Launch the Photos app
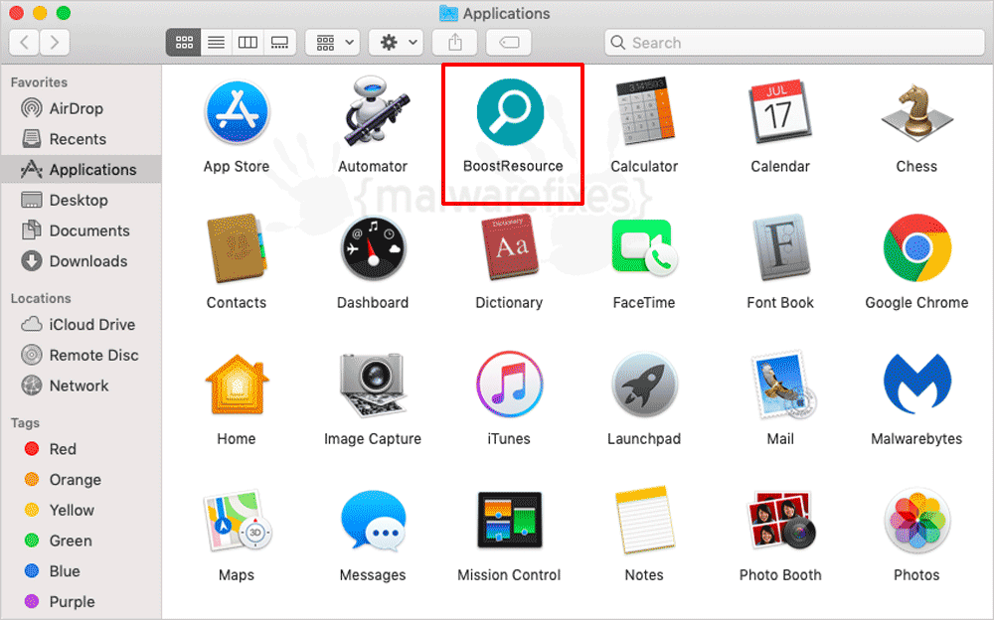Viewport: 994px width, 620px height. pos(916,521)
